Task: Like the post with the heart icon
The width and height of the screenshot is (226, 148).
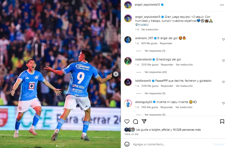Action: [127, 122]
